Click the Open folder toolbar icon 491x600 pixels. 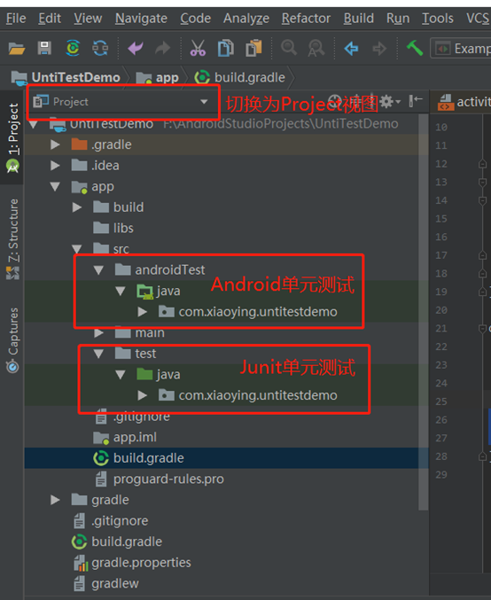tap(17, 49)
